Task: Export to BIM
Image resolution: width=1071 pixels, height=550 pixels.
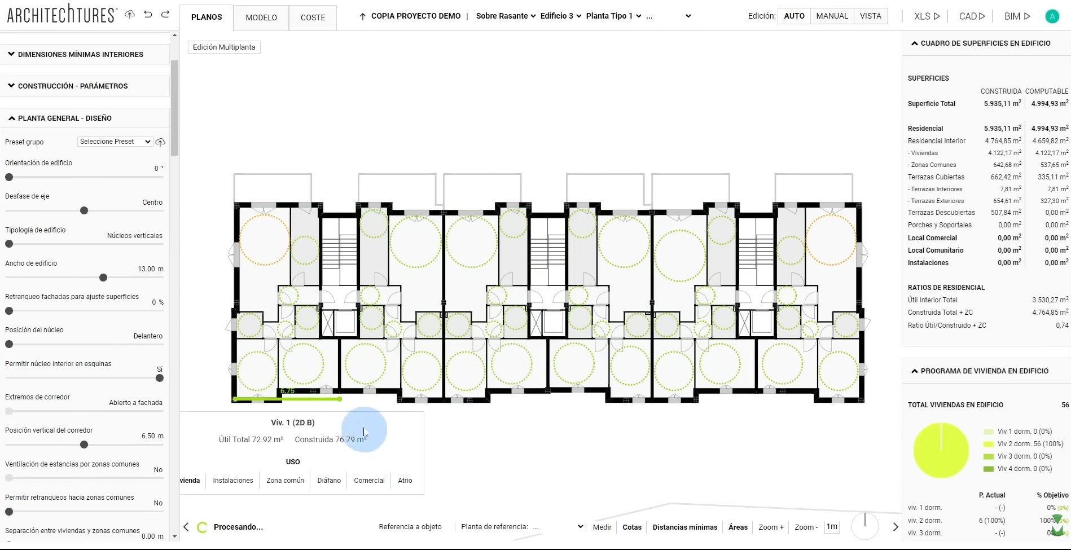Action: [x=1017, y=16]
